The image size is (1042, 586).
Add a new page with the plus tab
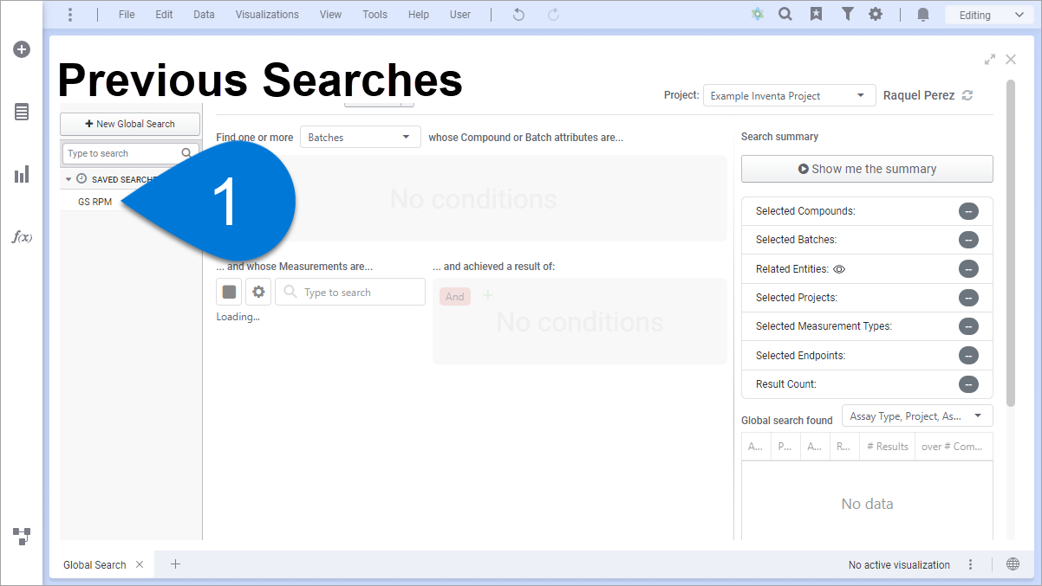click(x=175, y=564)
